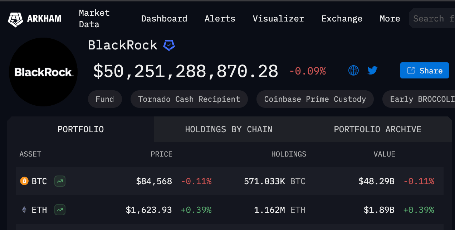Viewport: 455px width, 230px height.
Task: Open the Visualizer
Action: click(278, 19)
